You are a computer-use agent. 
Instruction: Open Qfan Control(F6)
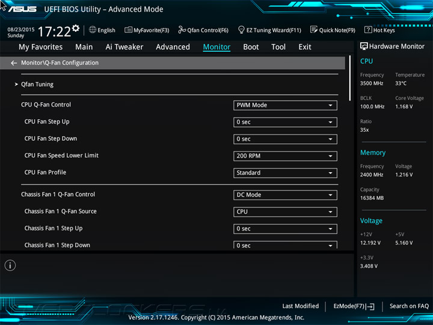pyautogui.click(x=203, y=30)
